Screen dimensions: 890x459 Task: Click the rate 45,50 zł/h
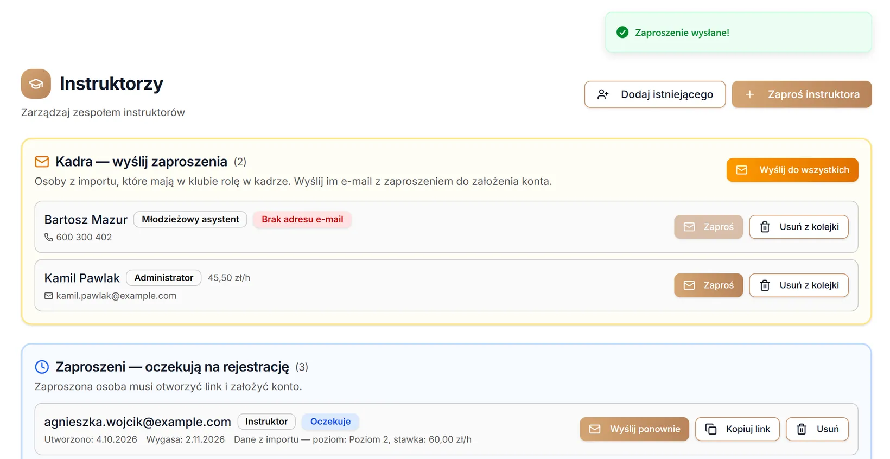pos(229,278)
